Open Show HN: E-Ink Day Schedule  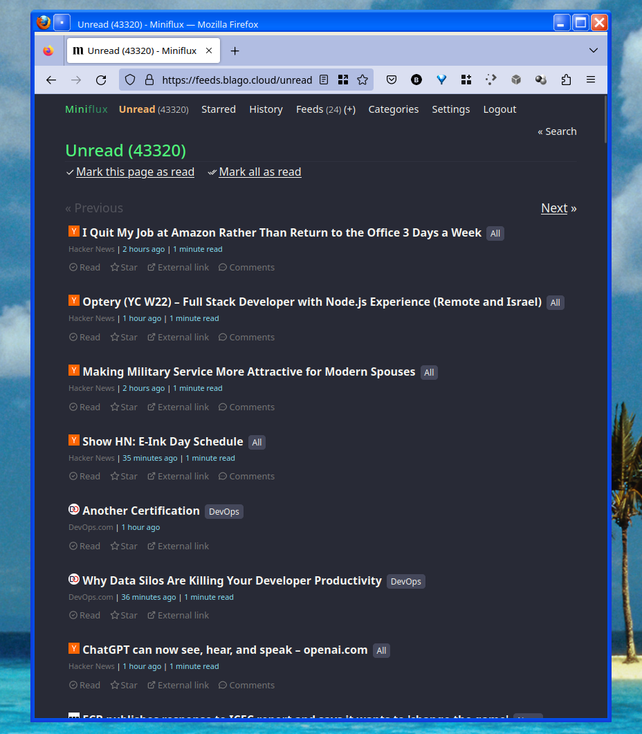tap(163, 441)
